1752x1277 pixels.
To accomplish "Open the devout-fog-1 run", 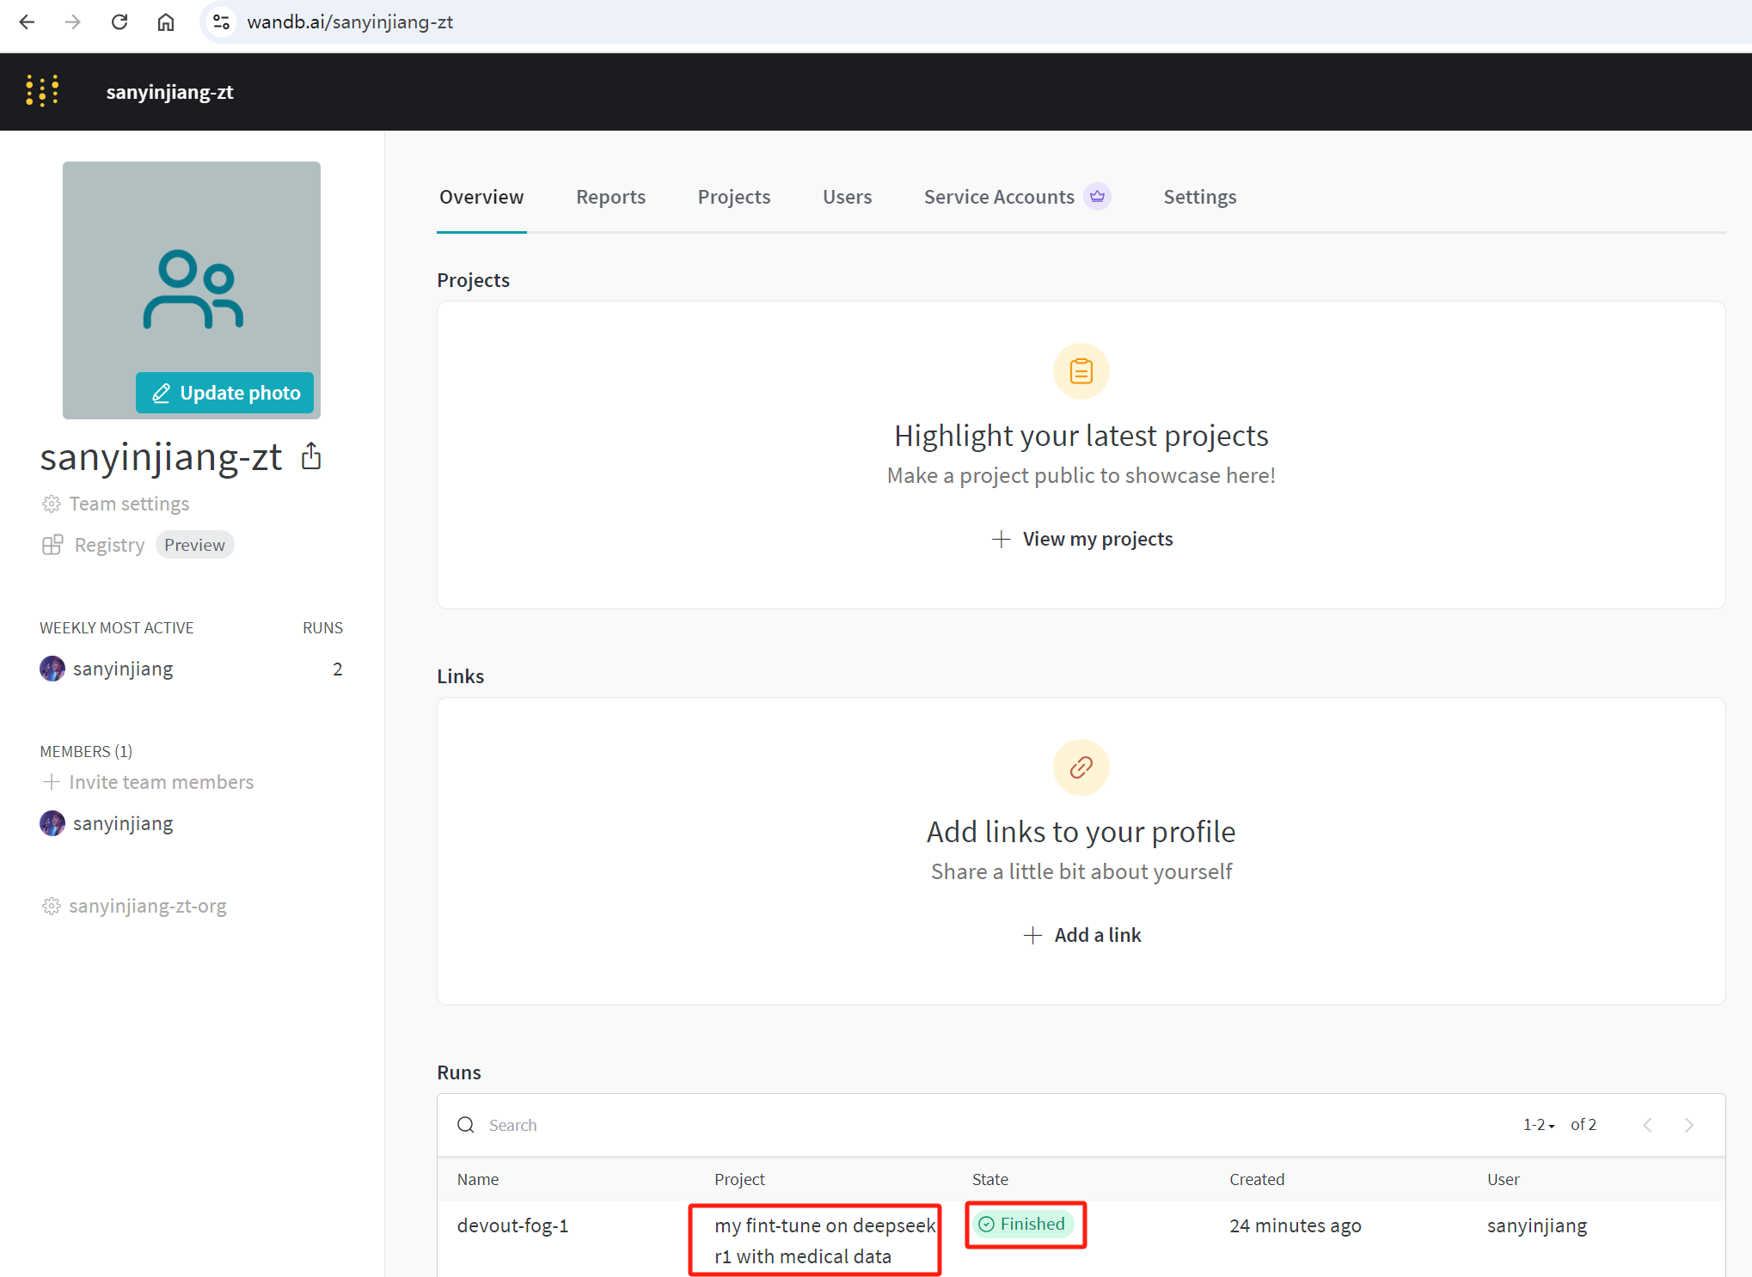I will click(512, 1225).
